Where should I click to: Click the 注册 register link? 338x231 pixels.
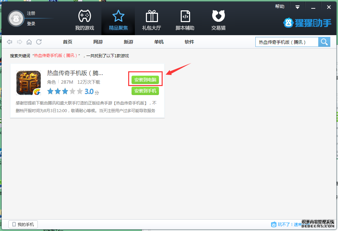point(31,13)
